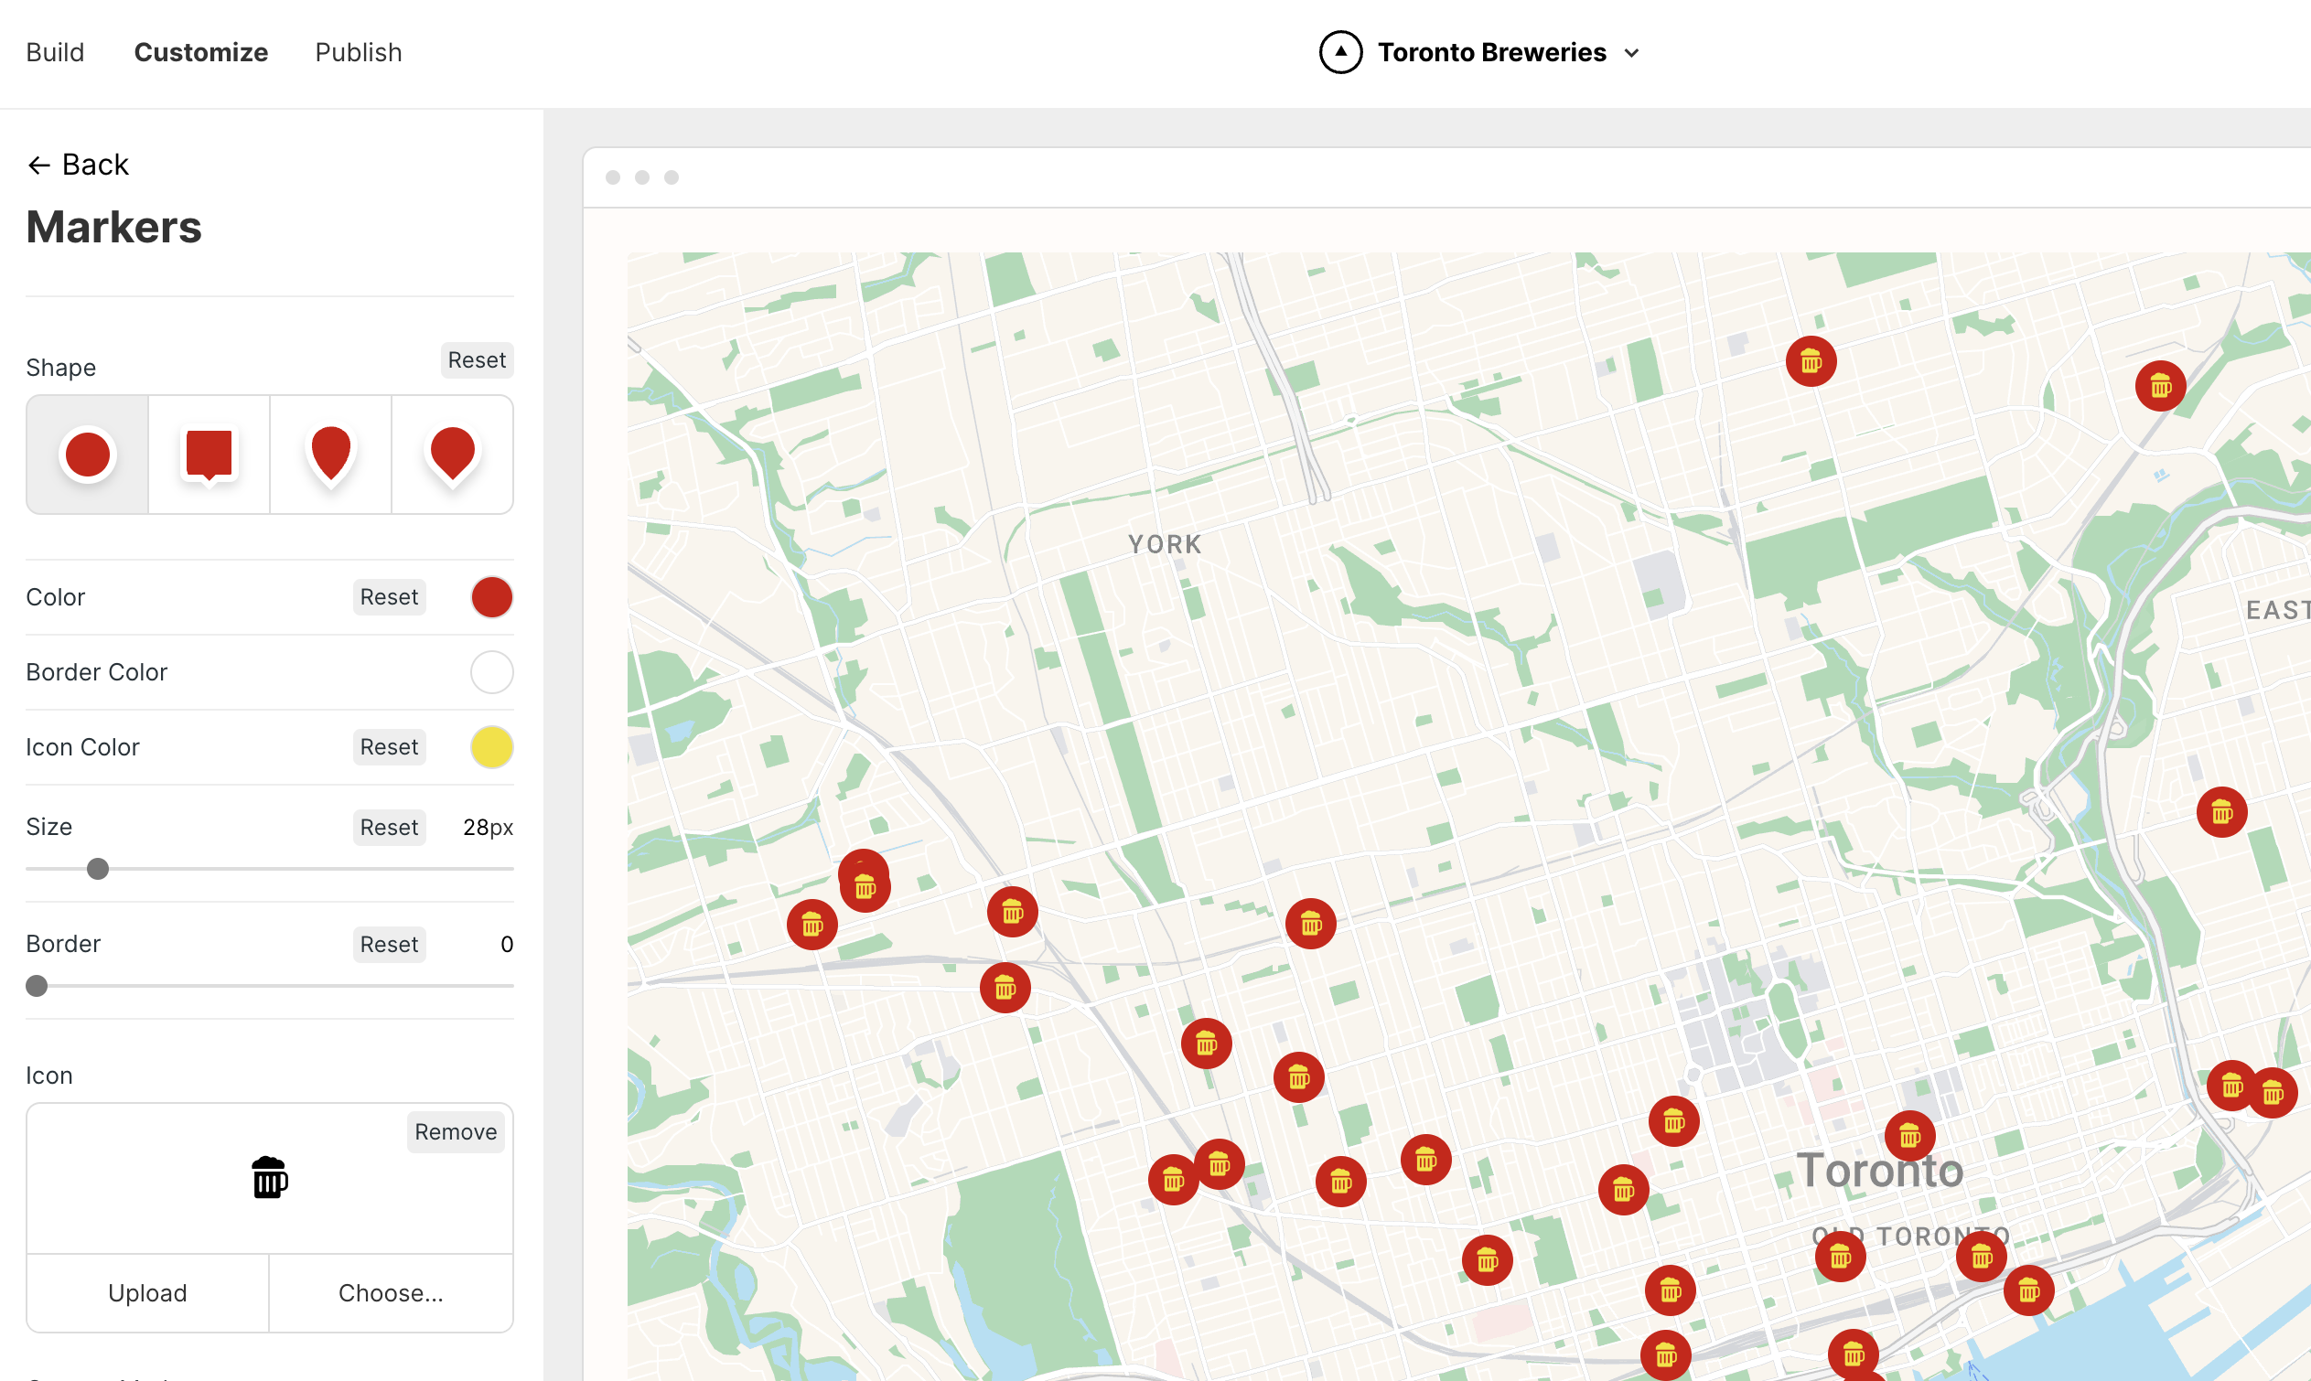Click the Border value 0
The width and height of the screenshot is (2311, 1381).
tap(506, 945)
